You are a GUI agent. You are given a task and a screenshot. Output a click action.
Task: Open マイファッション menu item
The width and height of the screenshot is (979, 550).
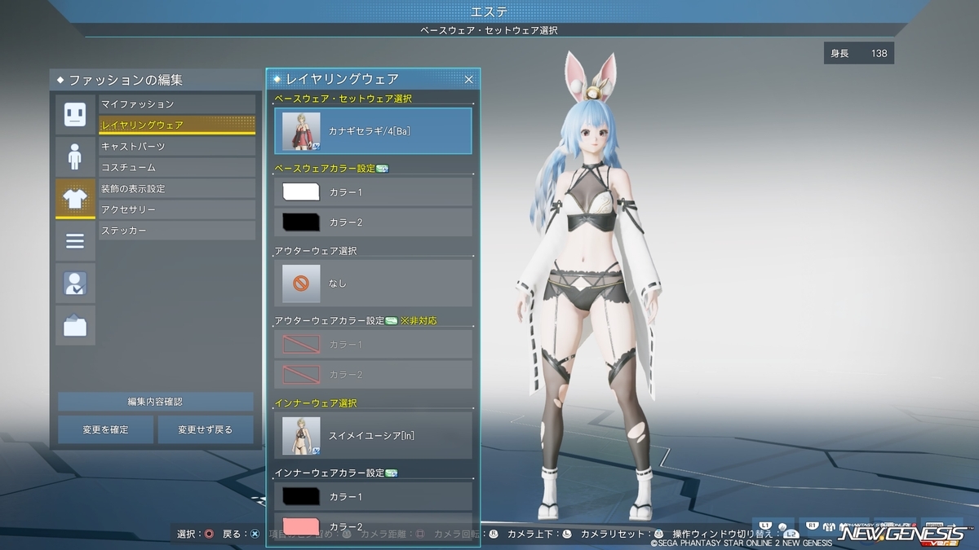pyautogui.click(x=177, y=104)
